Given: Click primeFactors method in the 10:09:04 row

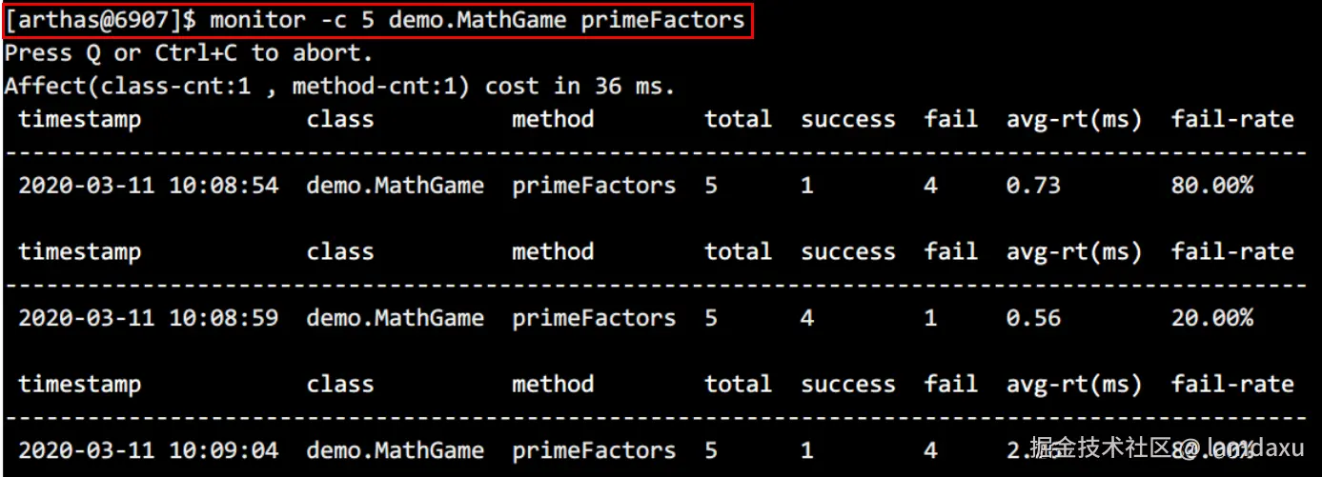Looking at the screenshot, I should (594, 450).
